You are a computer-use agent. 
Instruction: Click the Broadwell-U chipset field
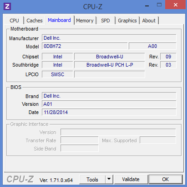coord(110,57)
